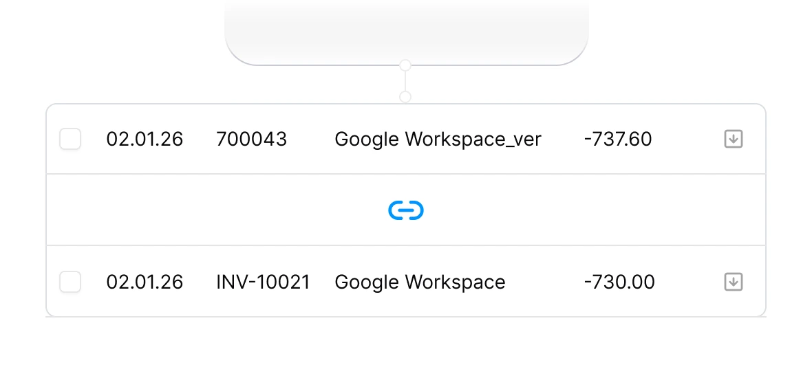Open invoice number INV-10021
Image resolution: width=812 pixels, height=367 pixels.
[x=263, y=282]
